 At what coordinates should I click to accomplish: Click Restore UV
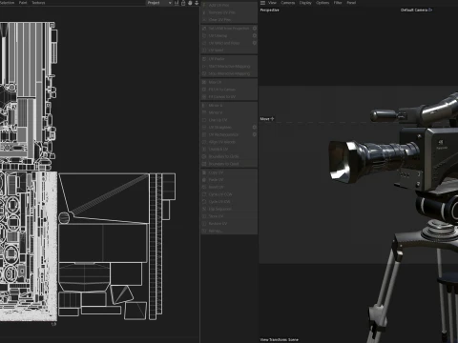tap(229, 223)
